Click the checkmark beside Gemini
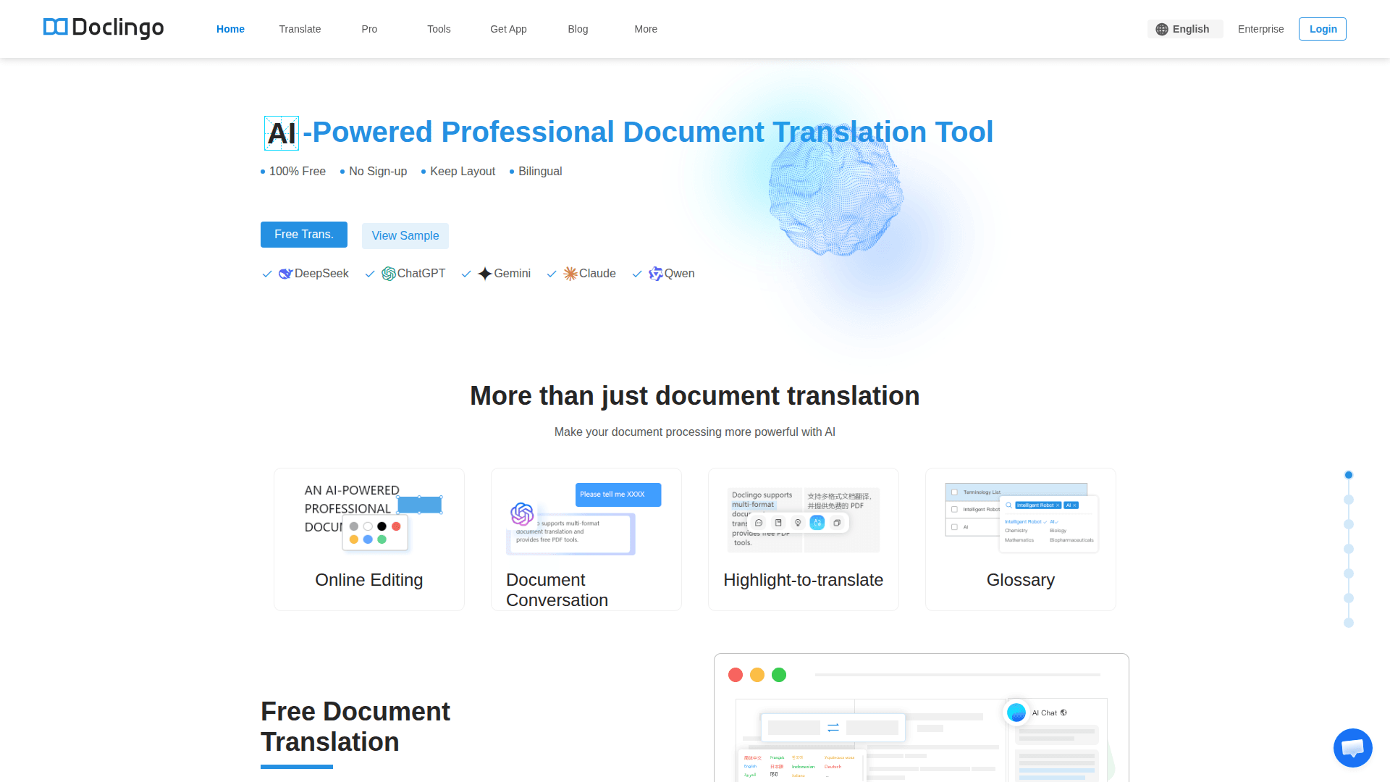Viewport: 1390px width, 782px height. click(466, 274)
